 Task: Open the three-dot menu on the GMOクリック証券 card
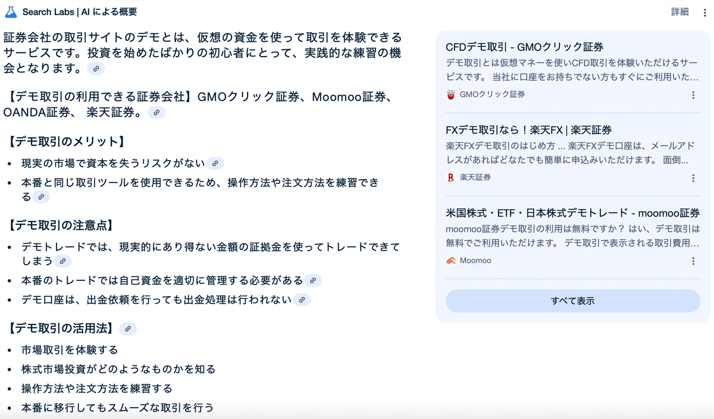tap(693, 95)
